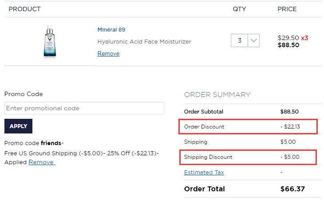Click the QTY column header
This screenshot has width=324, height=210.
pos(239,9)
